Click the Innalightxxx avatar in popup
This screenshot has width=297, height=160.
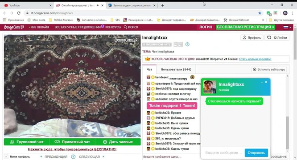210,87
